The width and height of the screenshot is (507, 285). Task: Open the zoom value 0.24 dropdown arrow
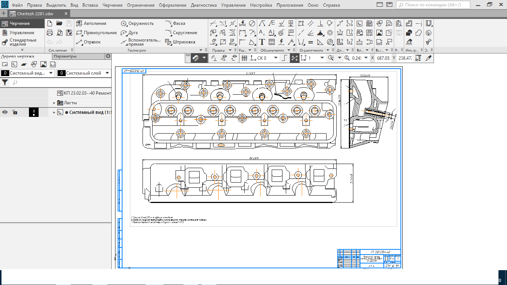tap(366, 58)
